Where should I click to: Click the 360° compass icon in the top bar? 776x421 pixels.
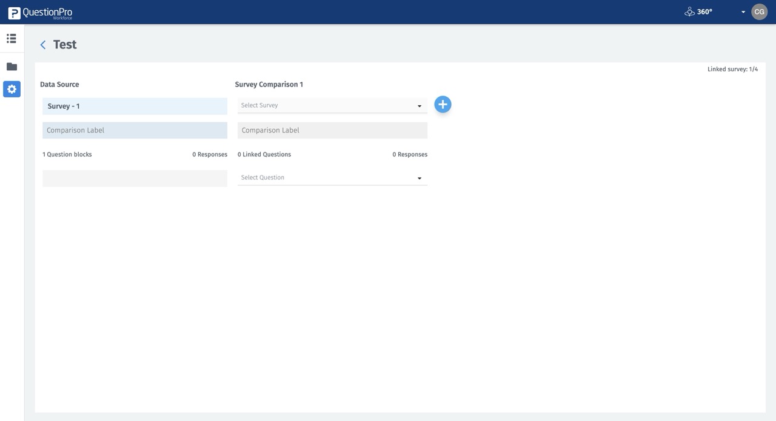689,11
